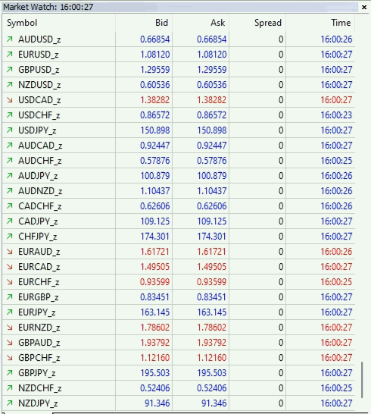
Task: Click the green up arrow beside AUDUSD_z
Action: 10,39
